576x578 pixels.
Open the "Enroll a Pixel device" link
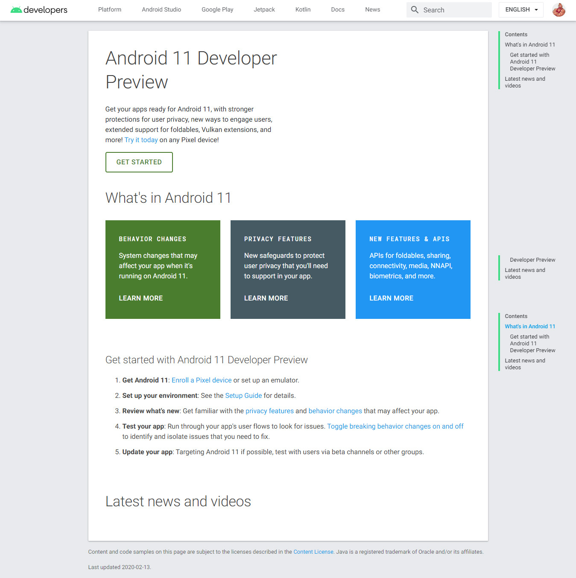(202, 380)
